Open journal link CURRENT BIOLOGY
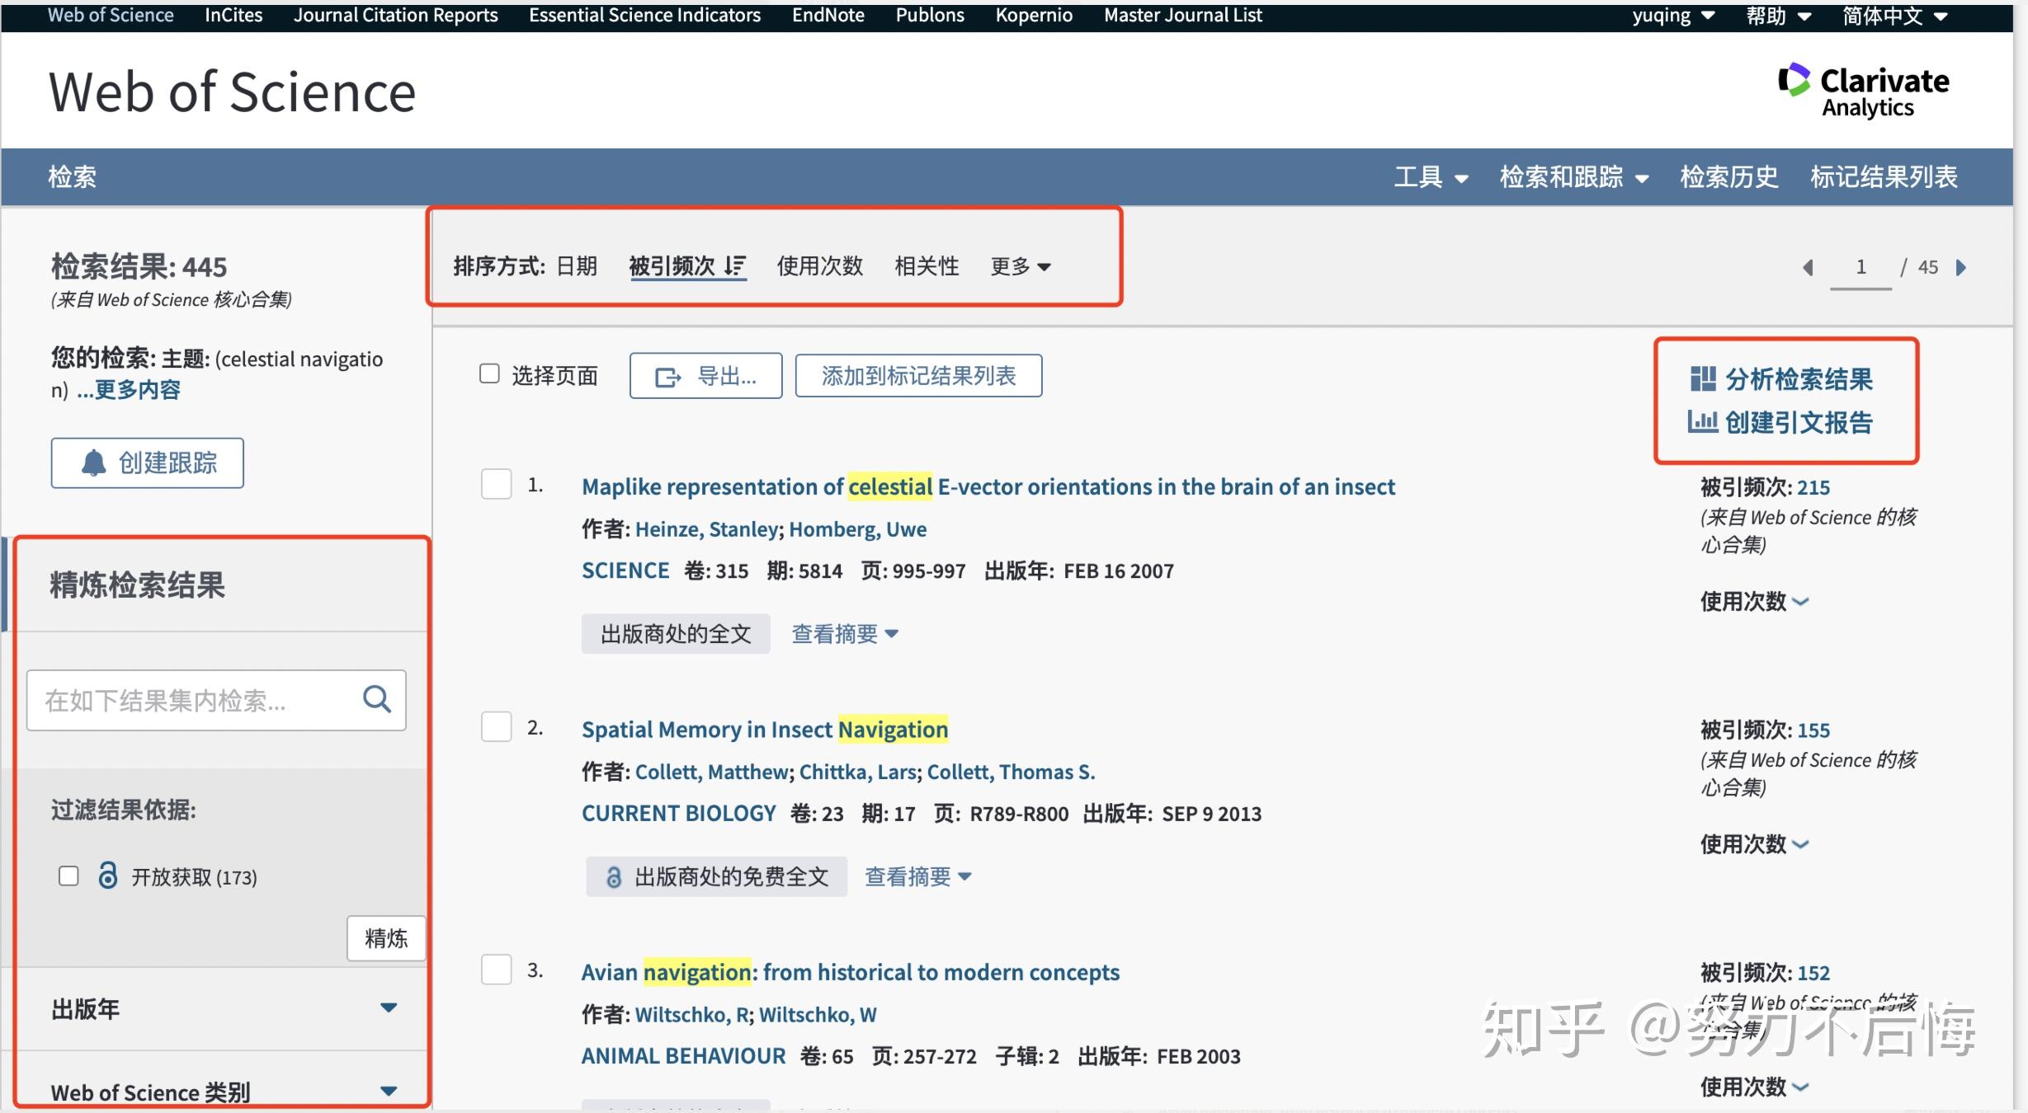The image size is (2028, 1113). (x=679, y=814)
